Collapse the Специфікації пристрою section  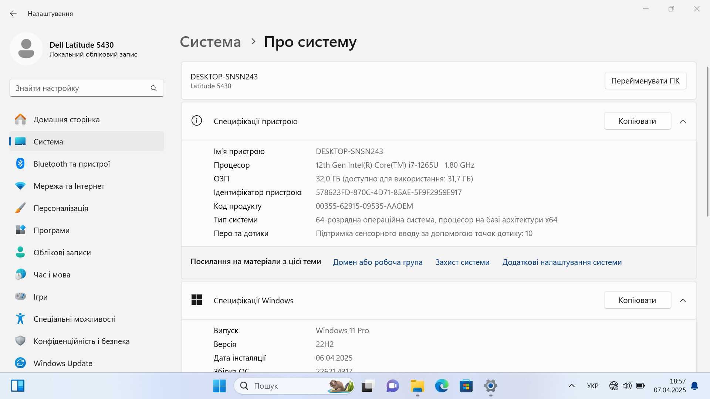(683, 121)
